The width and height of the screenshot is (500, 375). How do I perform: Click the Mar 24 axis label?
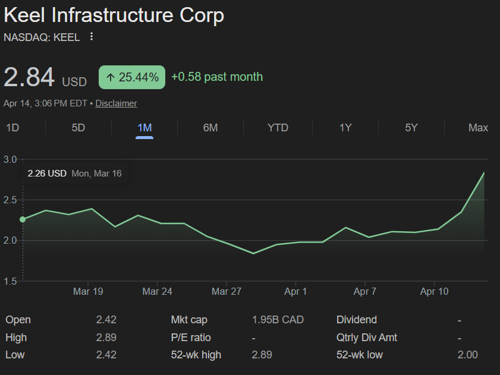[157, 291]
